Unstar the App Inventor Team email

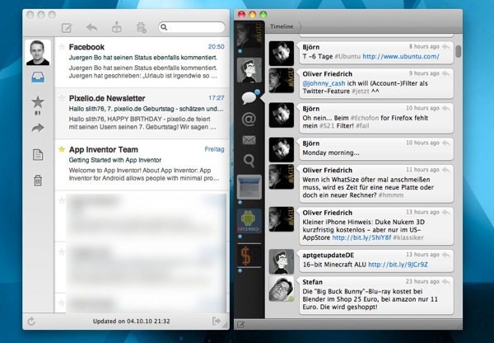click(x=62, y=149)
